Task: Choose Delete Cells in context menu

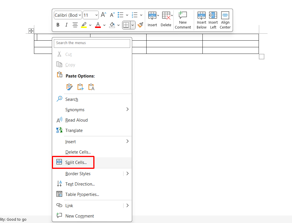Action: 78,152
